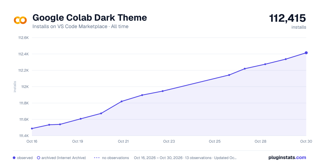Screen dimensions: 319x167
Task: Click the 'Google Colab Dark Theme' title
Action: click(90, 18)
